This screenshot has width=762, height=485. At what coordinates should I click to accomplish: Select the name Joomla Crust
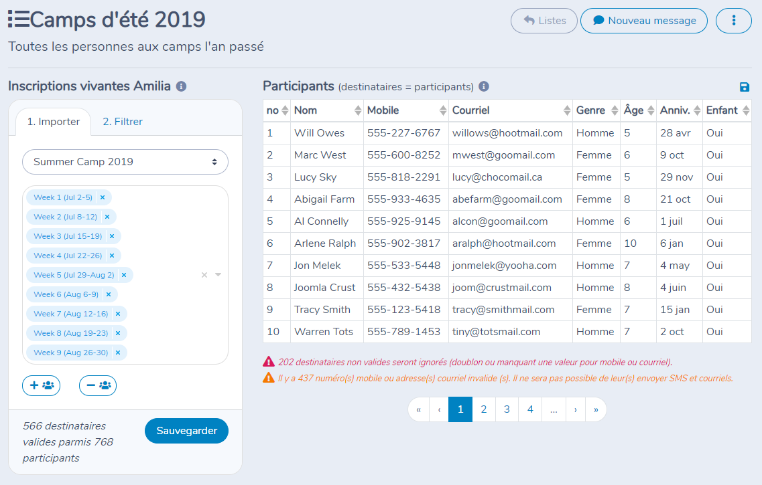pos(324,288)
